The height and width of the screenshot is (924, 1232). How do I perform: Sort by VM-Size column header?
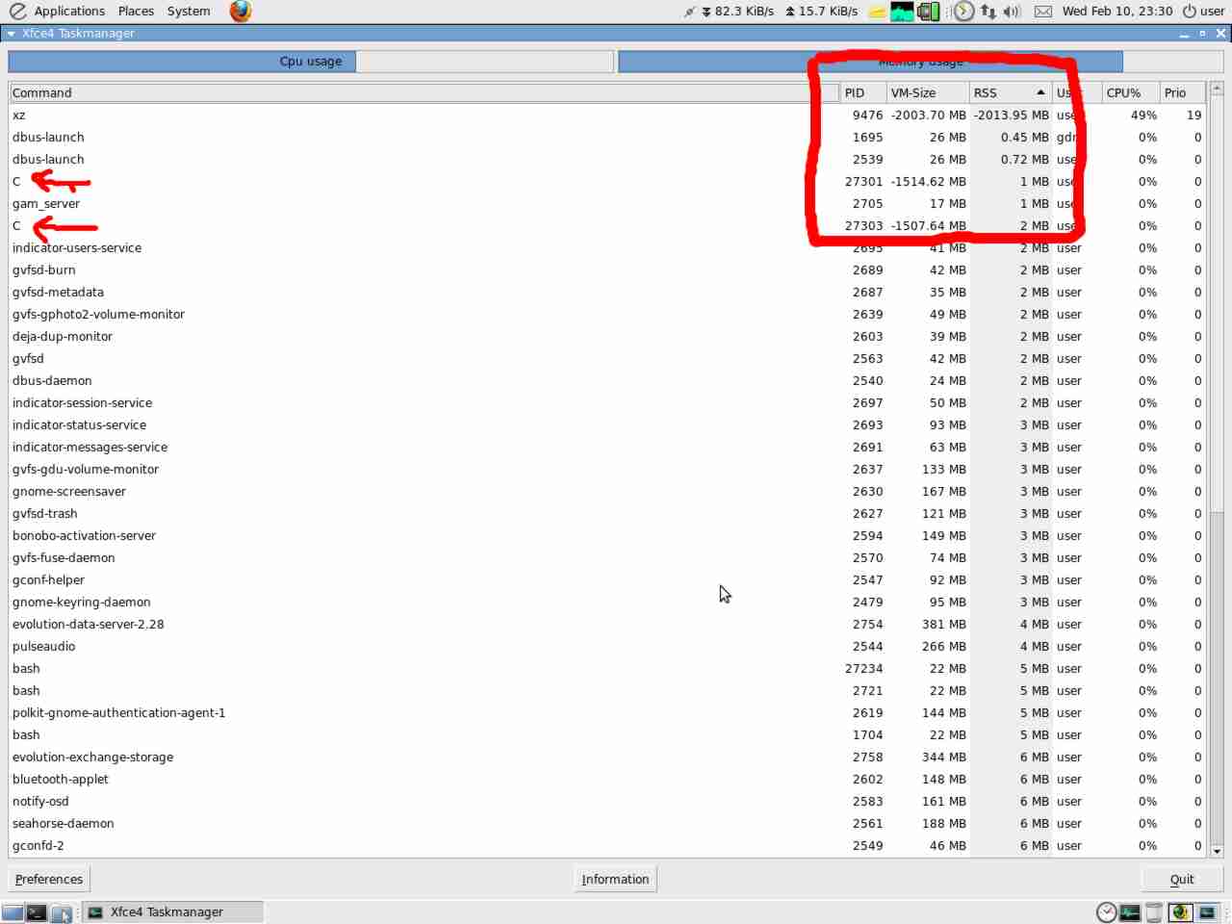[x=926, y=93]
